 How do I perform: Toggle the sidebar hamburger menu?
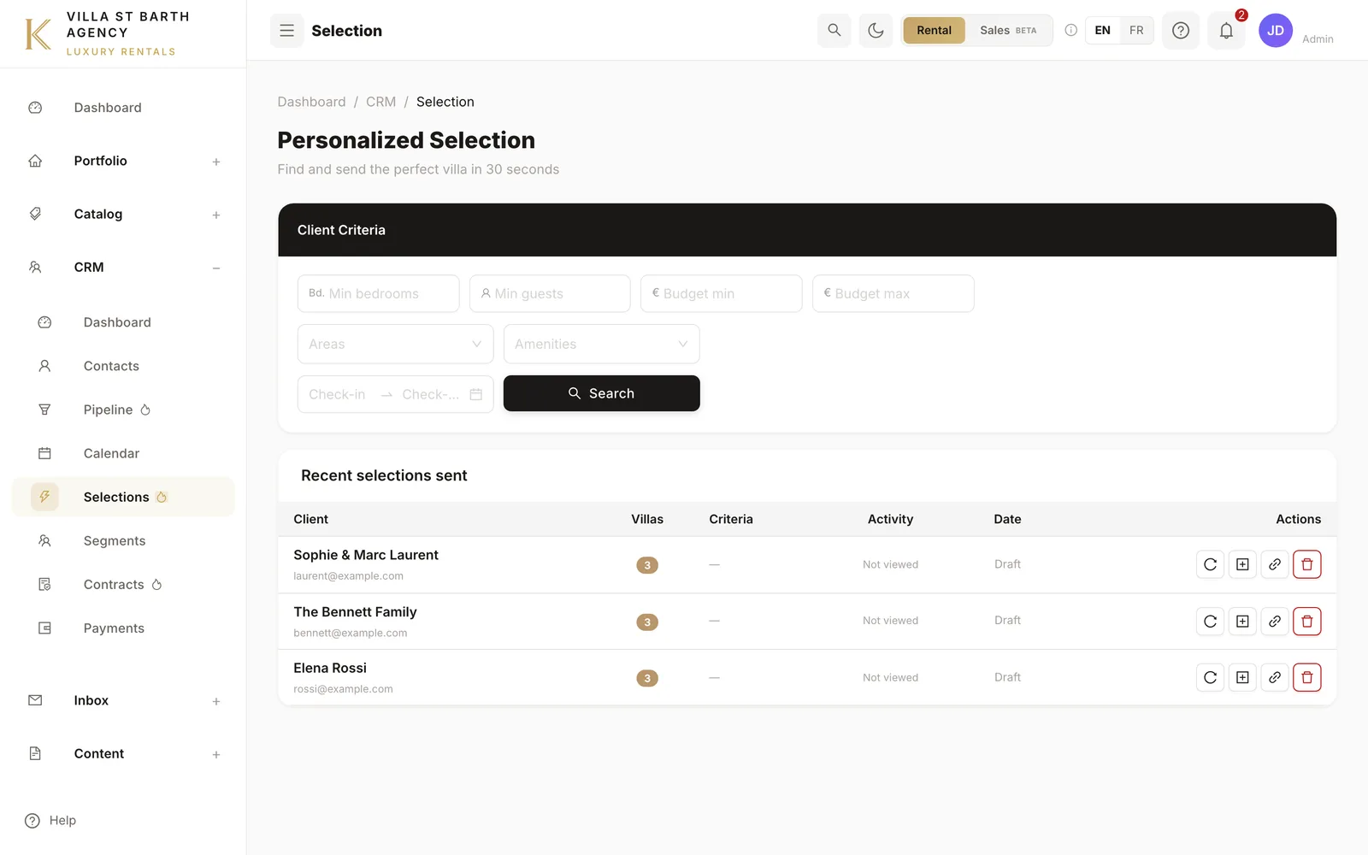coord(287,31)
